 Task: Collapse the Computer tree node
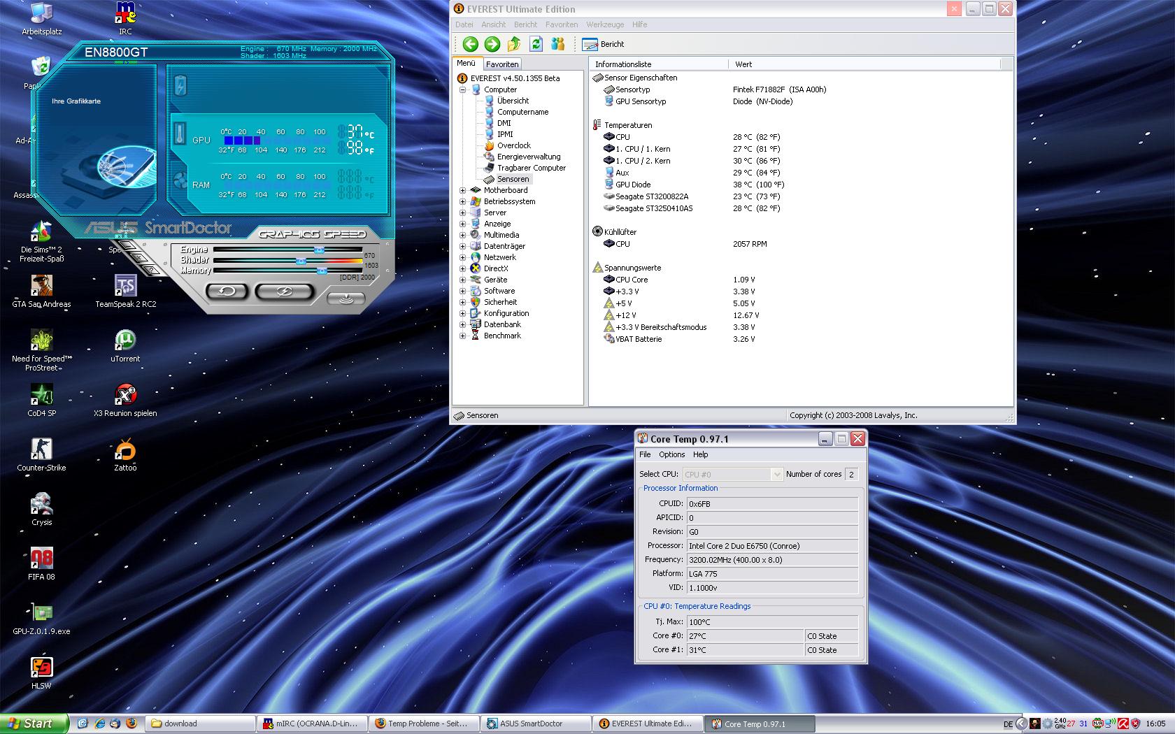pos(462,89)
